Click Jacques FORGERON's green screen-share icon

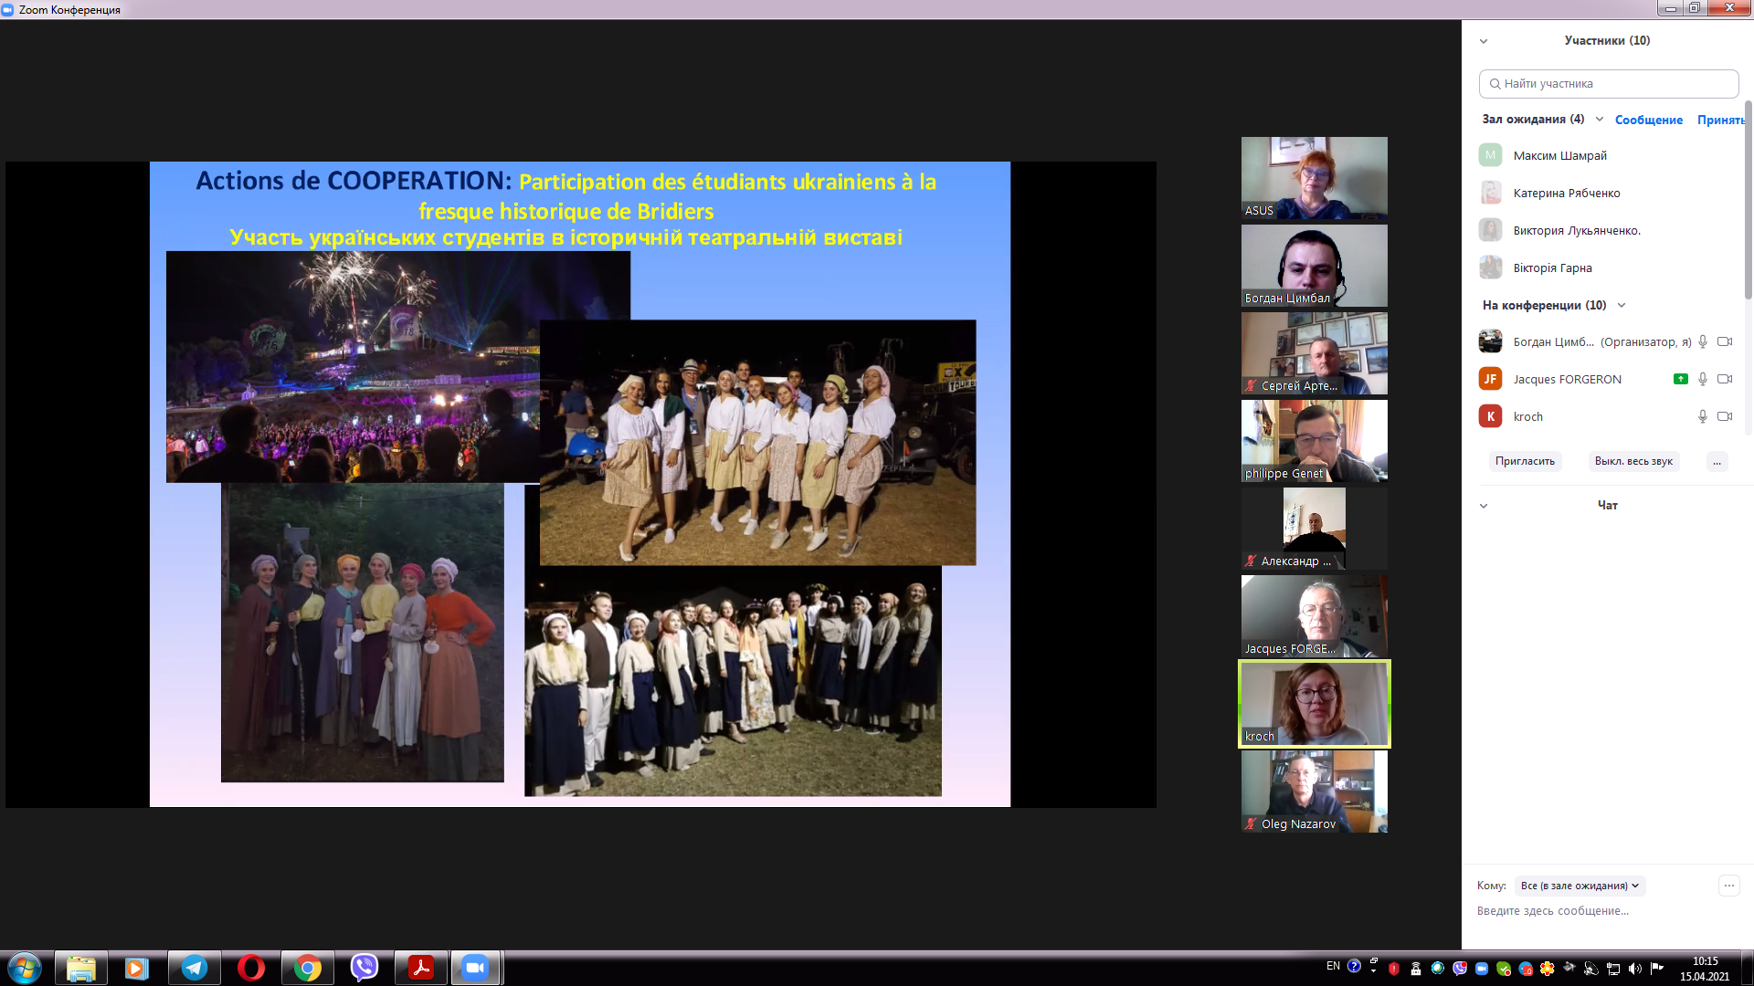pos(1680,379)
